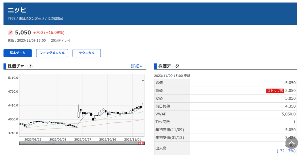
Task: Open the その他製品 category link
Action: point(55,18)
